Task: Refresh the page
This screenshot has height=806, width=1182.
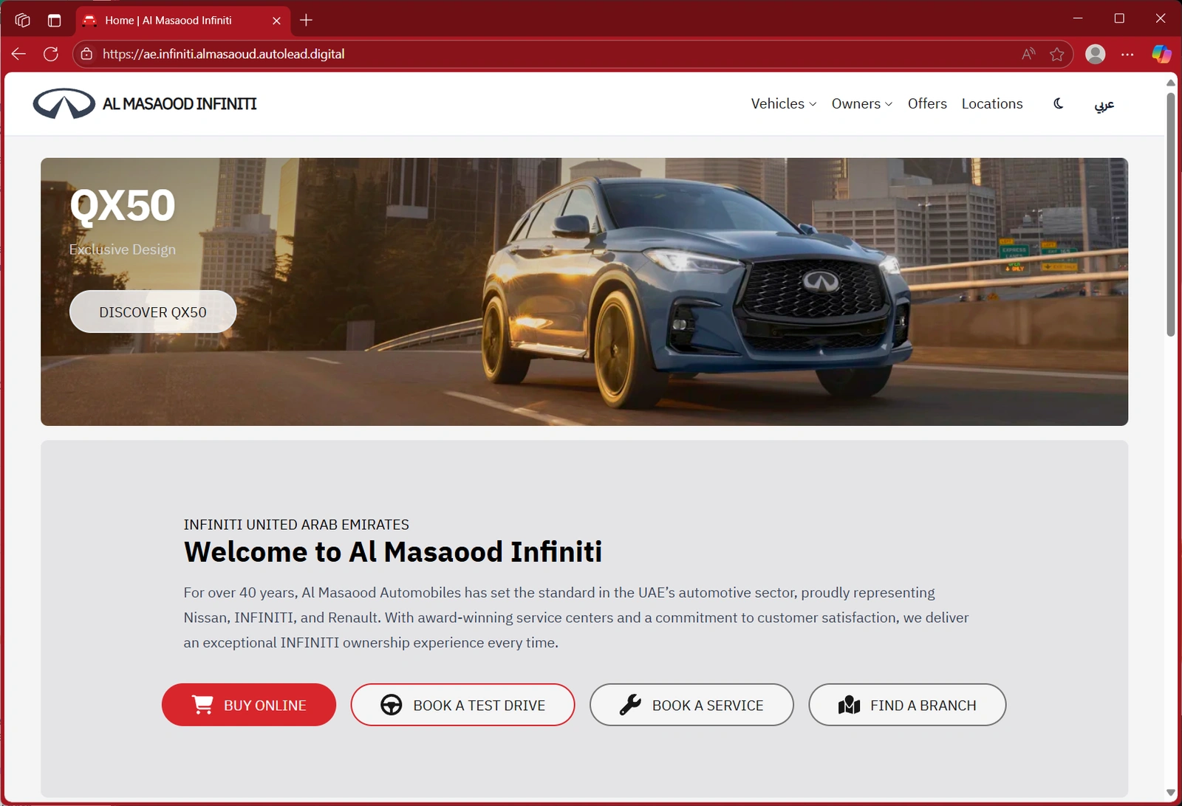Action: click(51, 53)
